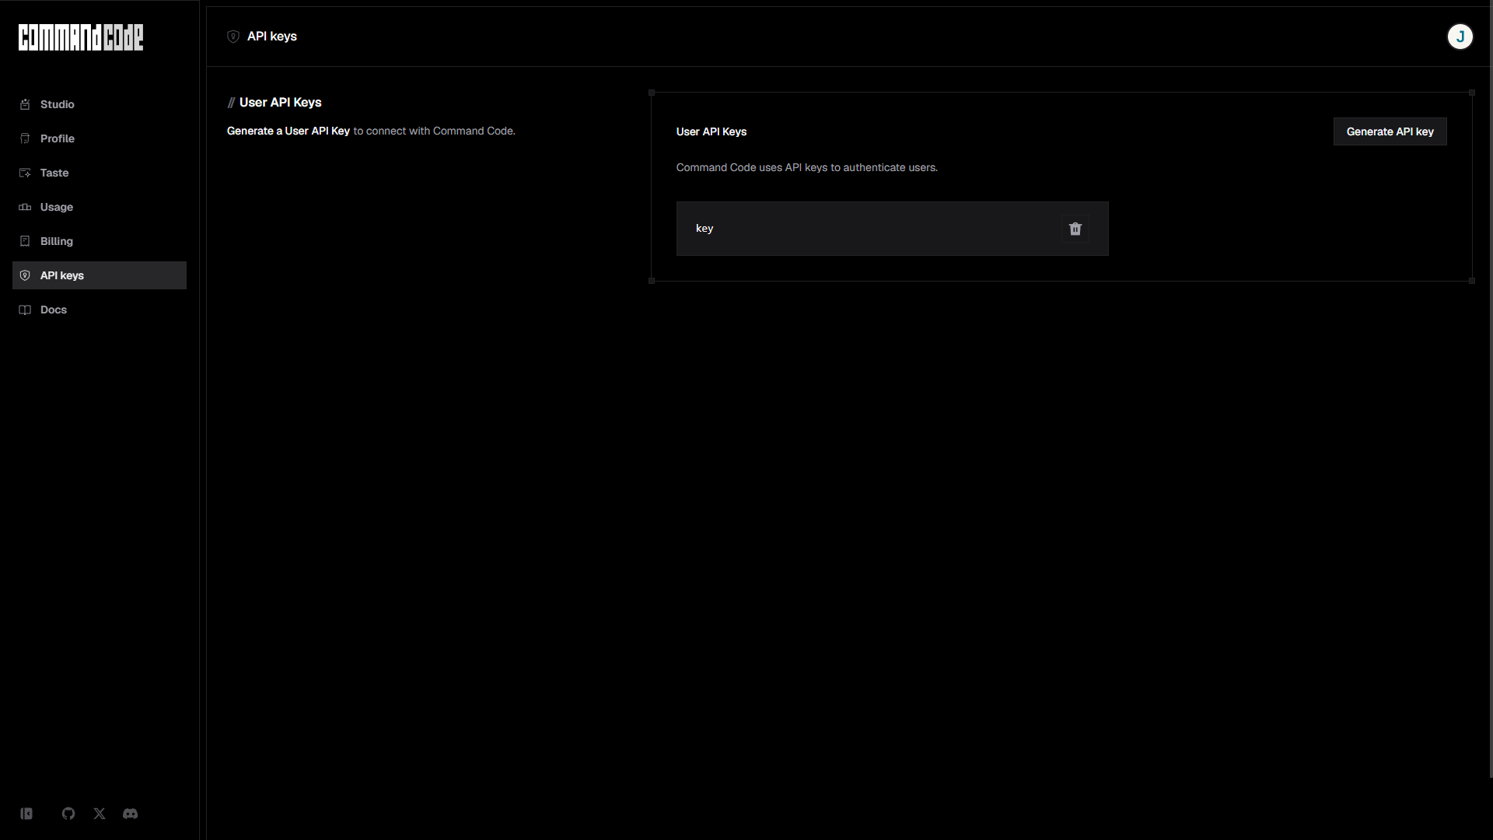This screenshot has width=1493, height=840.
Task: Click the 'User API Keys' panel title
Action: [x=712, y=131]
